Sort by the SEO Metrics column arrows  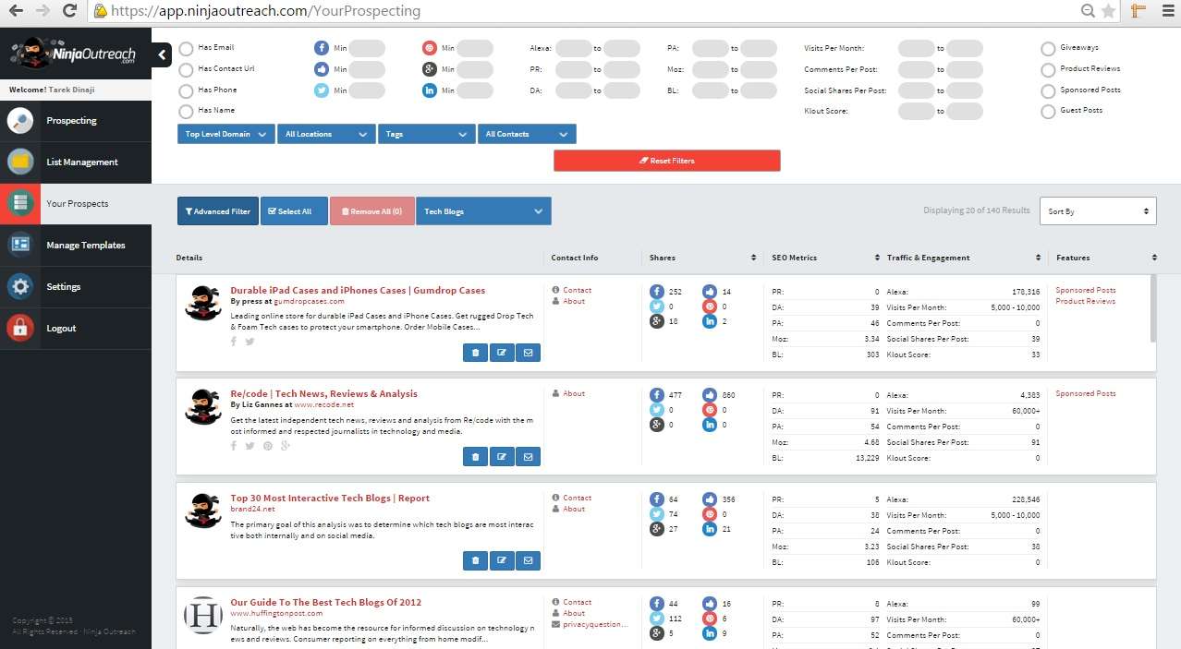pyautogui.click(x=875, y=258)
